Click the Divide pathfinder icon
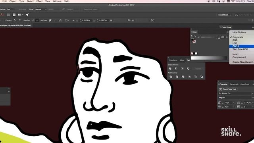 (171, 77)
